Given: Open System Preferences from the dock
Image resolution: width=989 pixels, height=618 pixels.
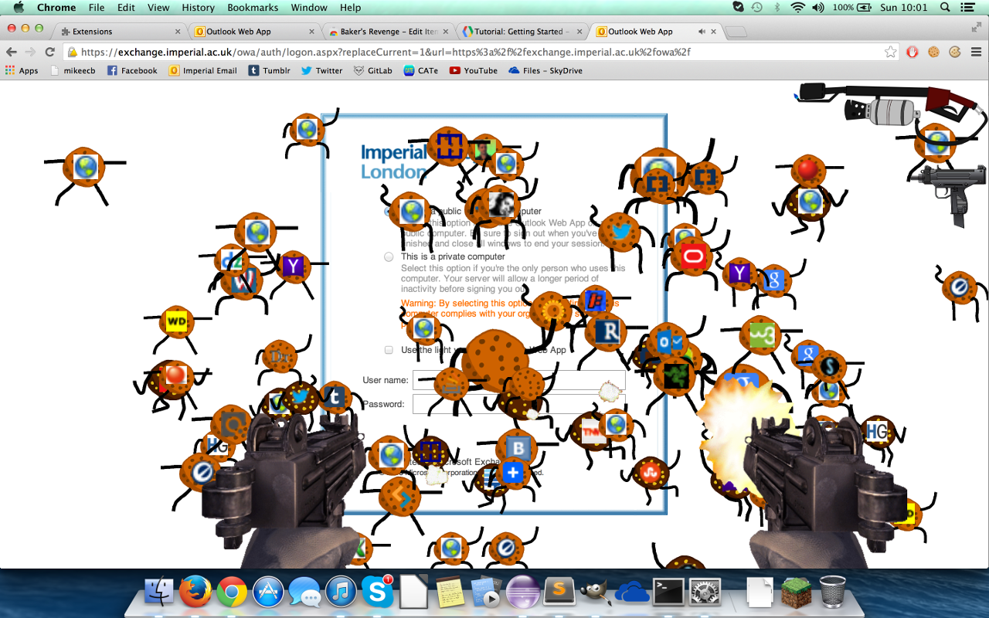Looking at the screenshot, I should click(x=705, y=593).
